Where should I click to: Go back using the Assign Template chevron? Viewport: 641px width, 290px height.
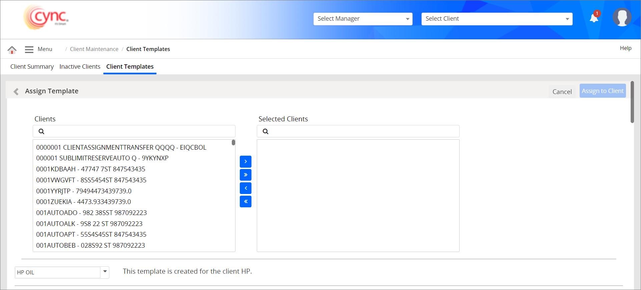click(x=16, y=91)
